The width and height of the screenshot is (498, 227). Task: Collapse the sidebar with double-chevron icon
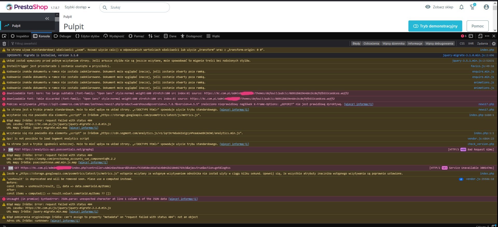pos(47,18)
